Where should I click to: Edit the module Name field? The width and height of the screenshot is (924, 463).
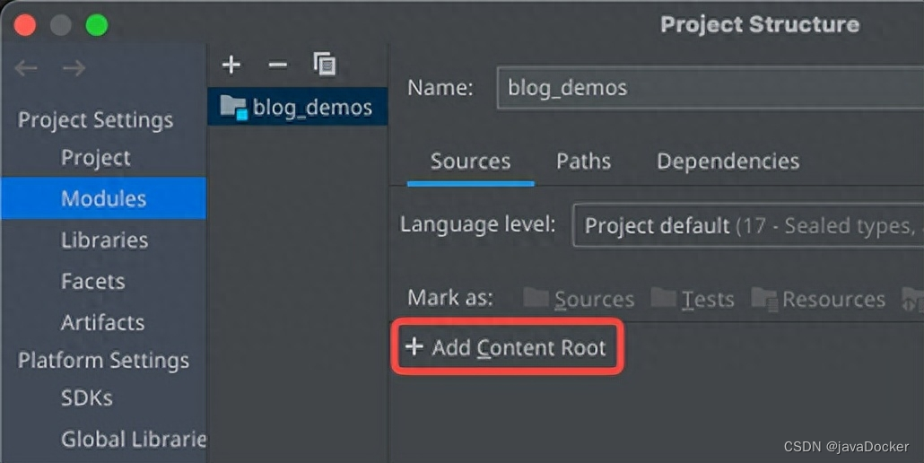[710, 88]
